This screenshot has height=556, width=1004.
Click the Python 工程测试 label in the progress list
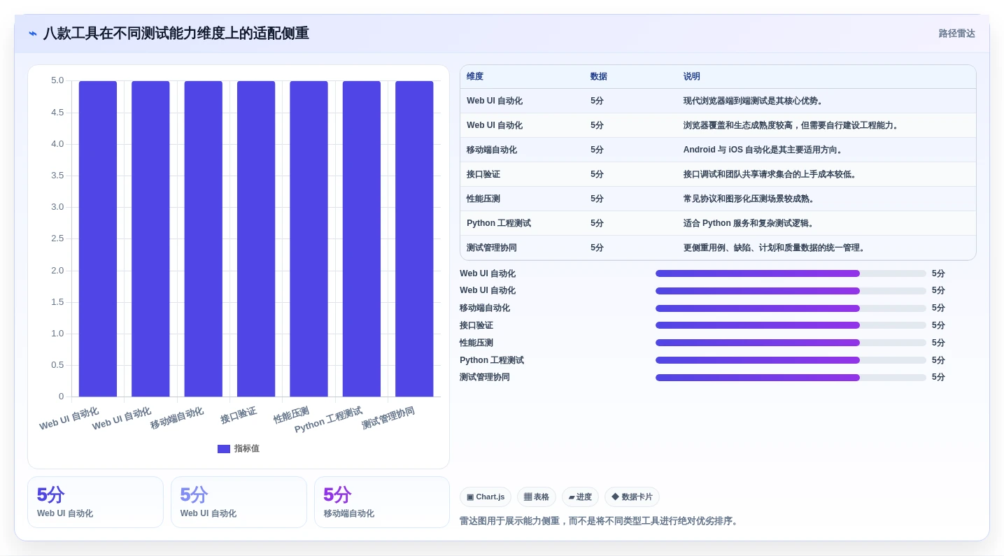tap(492, 360)
